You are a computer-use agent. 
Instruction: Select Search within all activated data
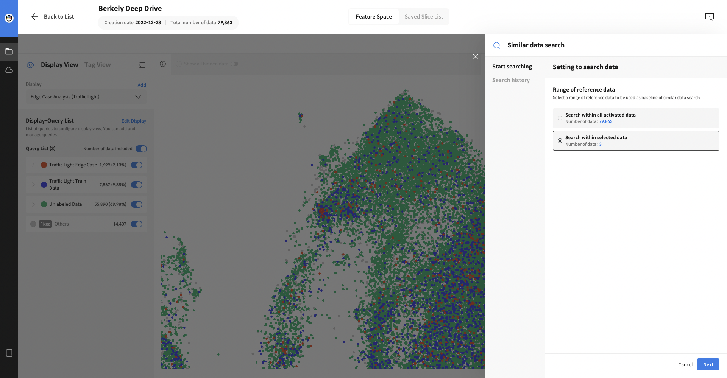pyautogui.click(x=636, y=118)
